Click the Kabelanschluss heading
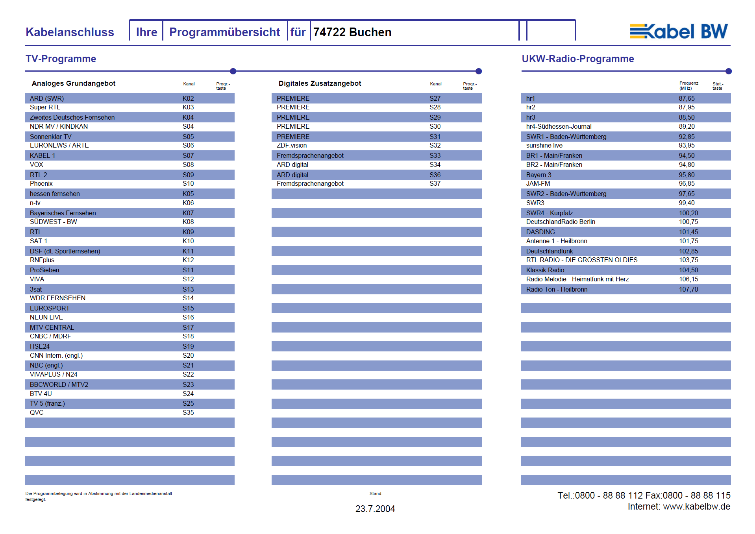Viewport: 755px width, 534px height. [70, 32]
